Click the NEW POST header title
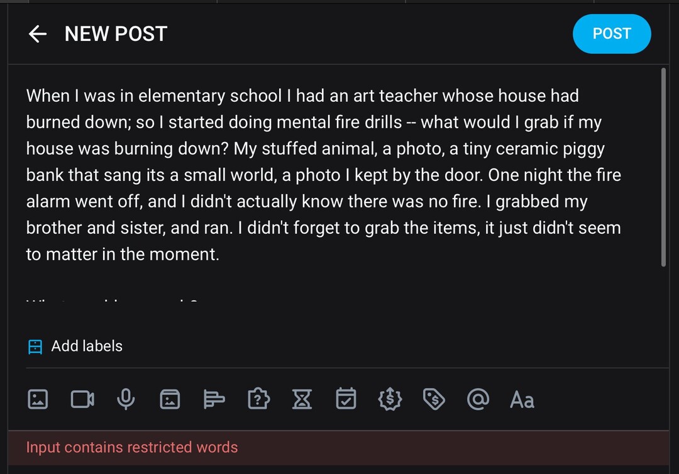 pyautogui.click(x=116, y=34)
